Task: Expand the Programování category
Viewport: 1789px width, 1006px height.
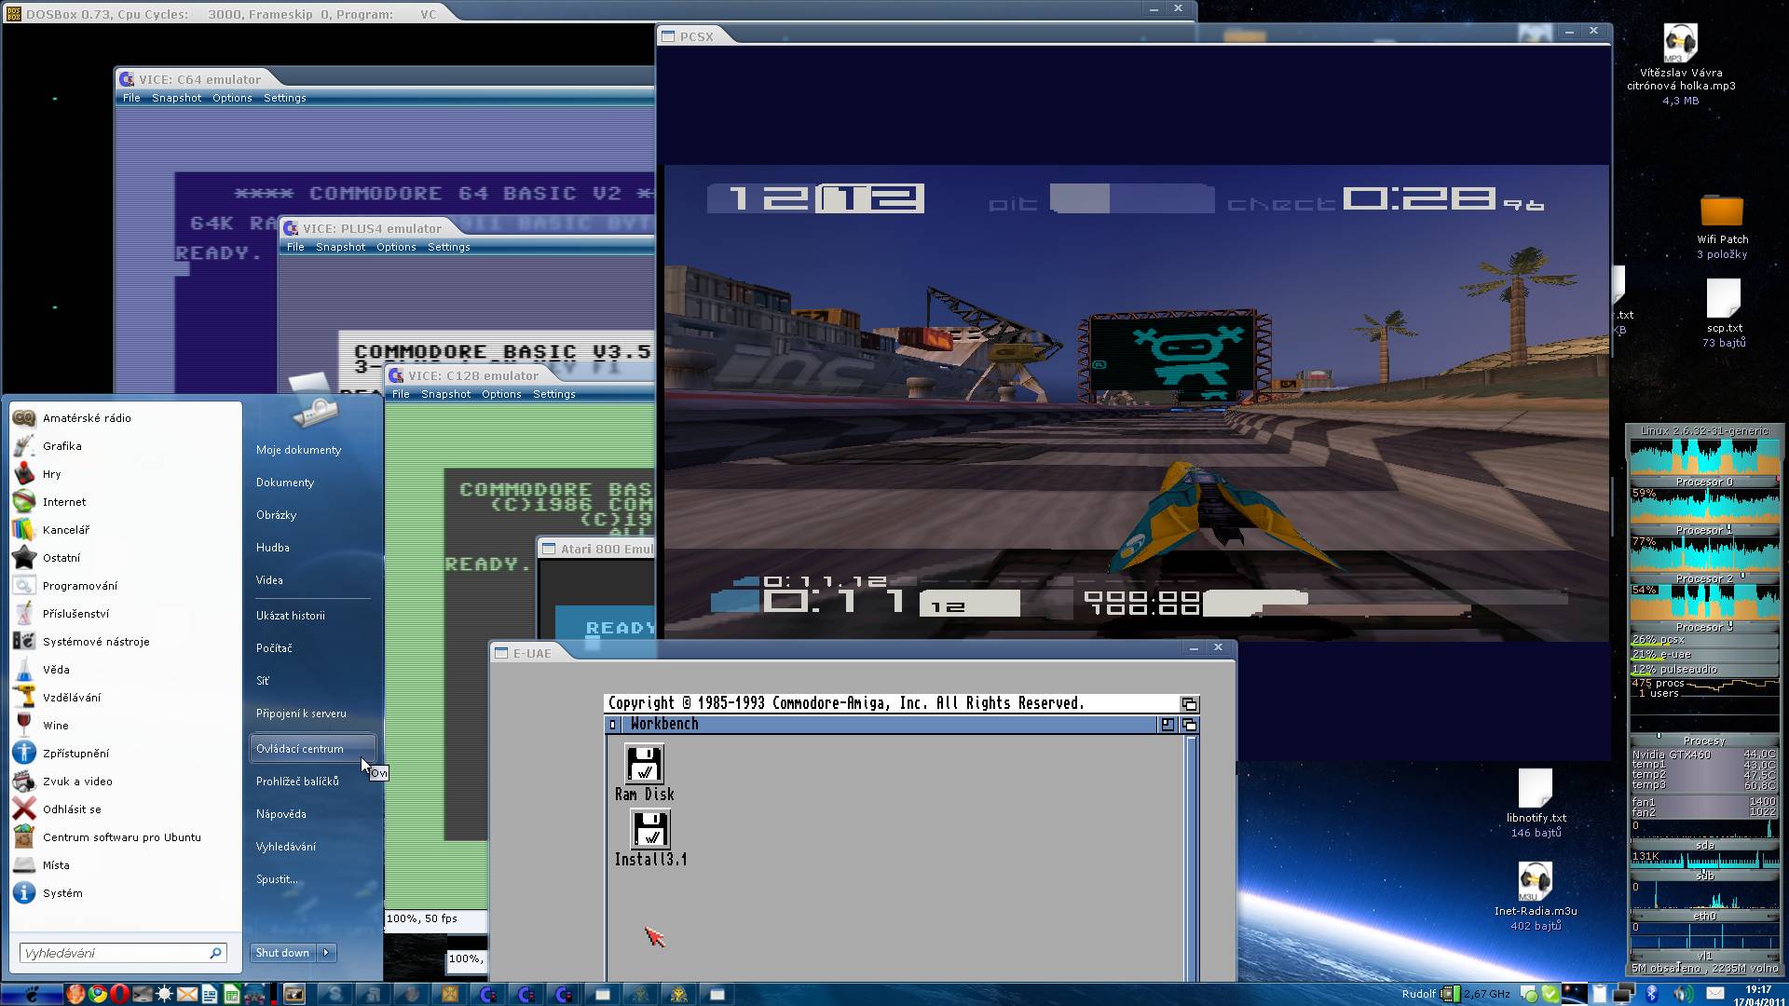Action: pos(126,586)
